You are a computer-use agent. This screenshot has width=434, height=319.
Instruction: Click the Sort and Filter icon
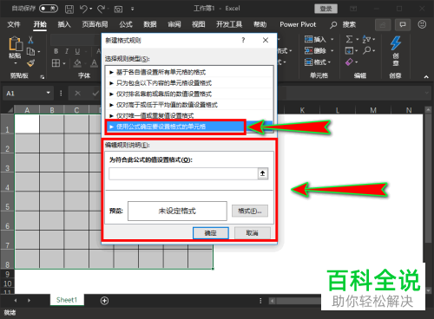[x=366, y=39]
